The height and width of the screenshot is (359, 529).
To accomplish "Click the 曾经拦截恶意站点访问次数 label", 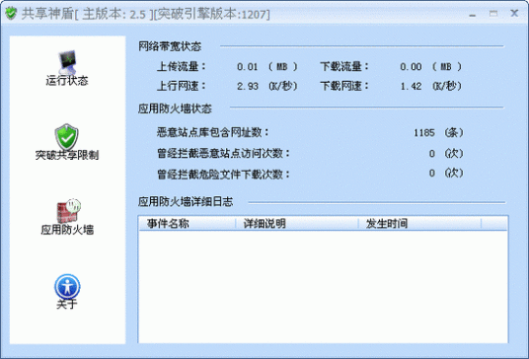I will (x=223, y=154).
